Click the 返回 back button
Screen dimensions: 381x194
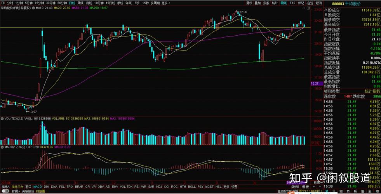pyautogui.click(x=318, y=3)
